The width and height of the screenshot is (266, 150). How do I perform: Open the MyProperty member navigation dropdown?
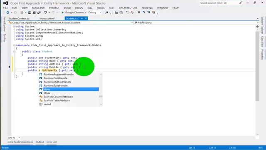coord(258,22)
